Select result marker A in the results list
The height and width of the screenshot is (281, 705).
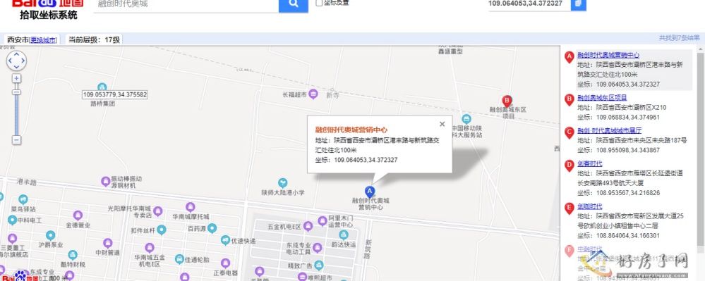(570, 57)
